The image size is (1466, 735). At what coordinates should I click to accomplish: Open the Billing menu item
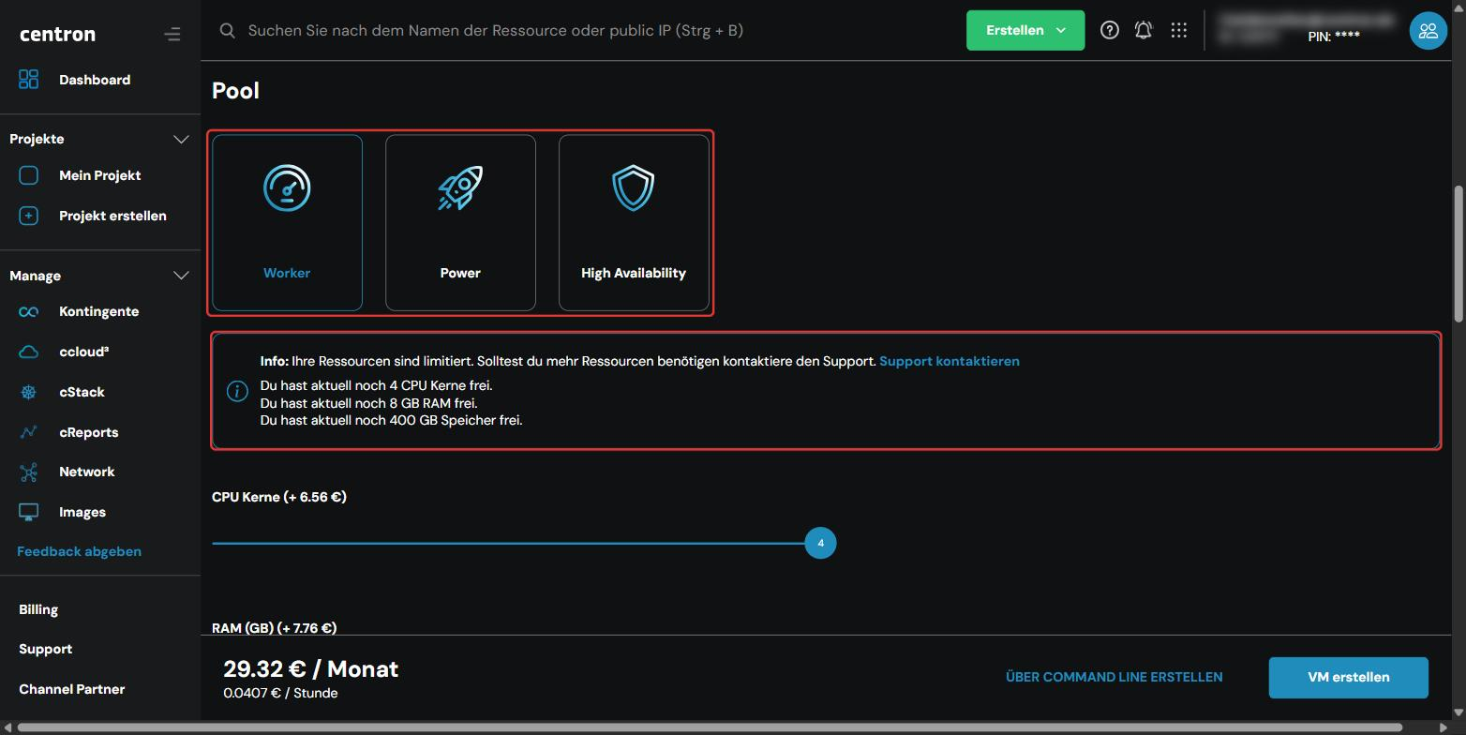(38, 609)
